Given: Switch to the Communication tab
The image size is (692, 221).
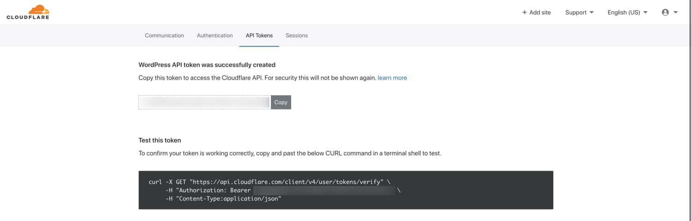Looking at the screenshot, I should tap(164, 35).
